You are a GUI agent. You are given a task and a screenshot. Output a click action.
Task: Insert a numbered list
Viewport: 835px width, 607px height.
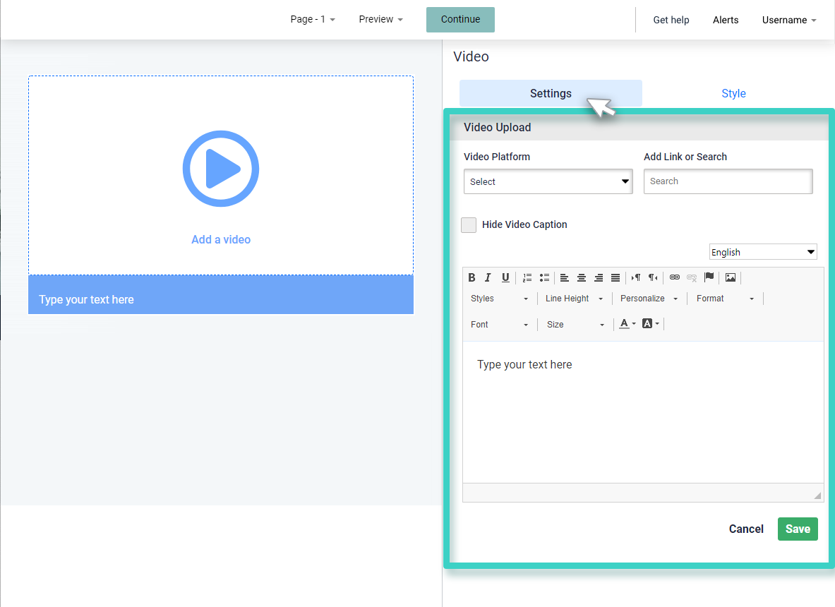(527, 277)
